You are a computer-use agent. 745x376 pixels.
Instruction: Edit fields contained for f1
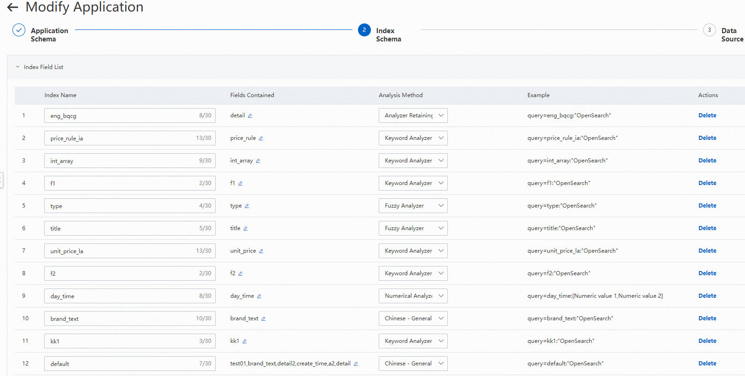point(241,184)
